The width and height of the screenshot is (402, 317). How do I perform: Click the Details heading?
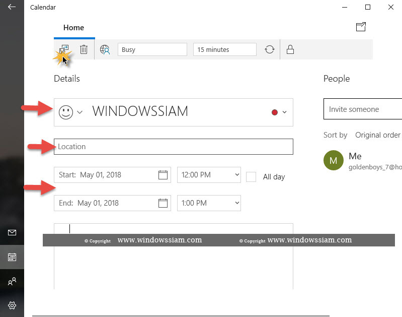pos(66,79)
